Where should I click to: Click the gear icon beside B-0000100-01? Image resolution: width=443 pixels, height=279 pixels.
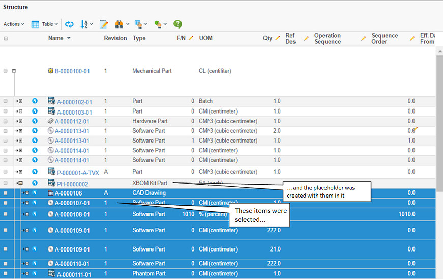(x=50, y=71)
